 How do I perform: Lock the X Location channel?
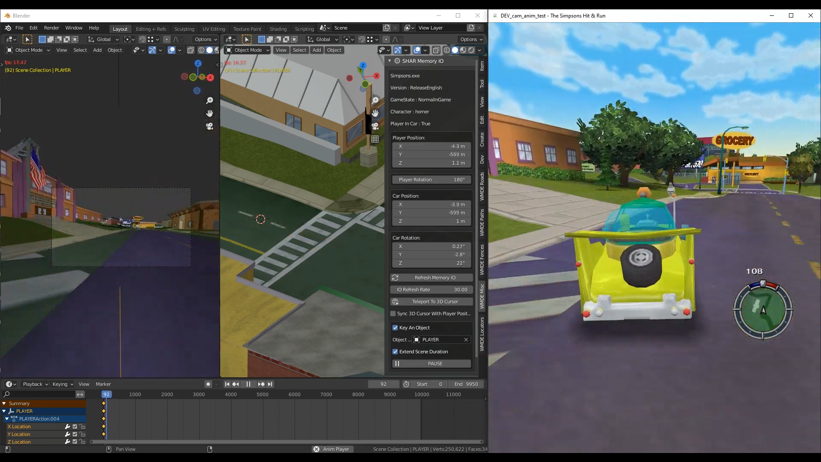[x=83, y=426]
